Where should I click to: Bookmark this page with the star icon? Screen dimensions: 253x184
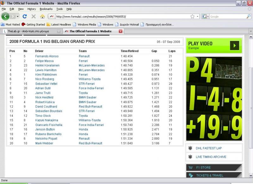[x=192, y=16]
